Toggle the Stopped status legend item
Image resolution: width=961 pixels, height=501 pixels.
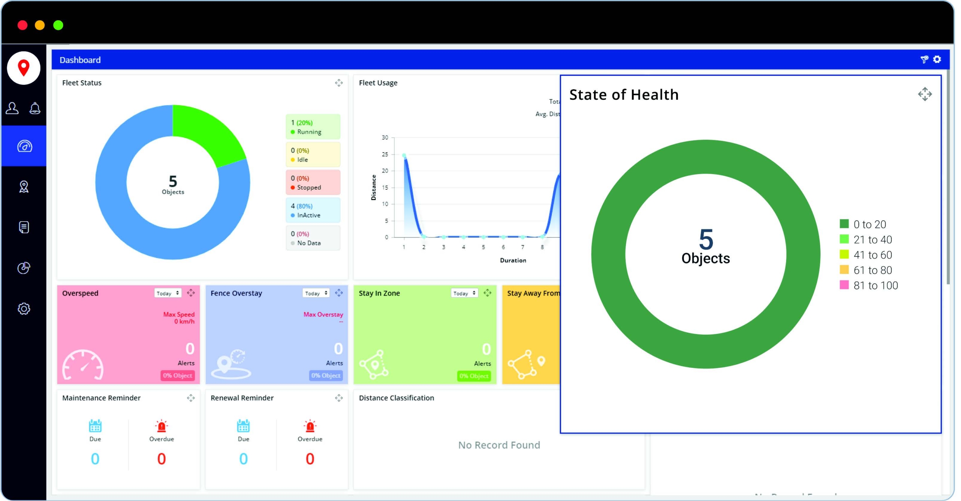click(312, 183)
